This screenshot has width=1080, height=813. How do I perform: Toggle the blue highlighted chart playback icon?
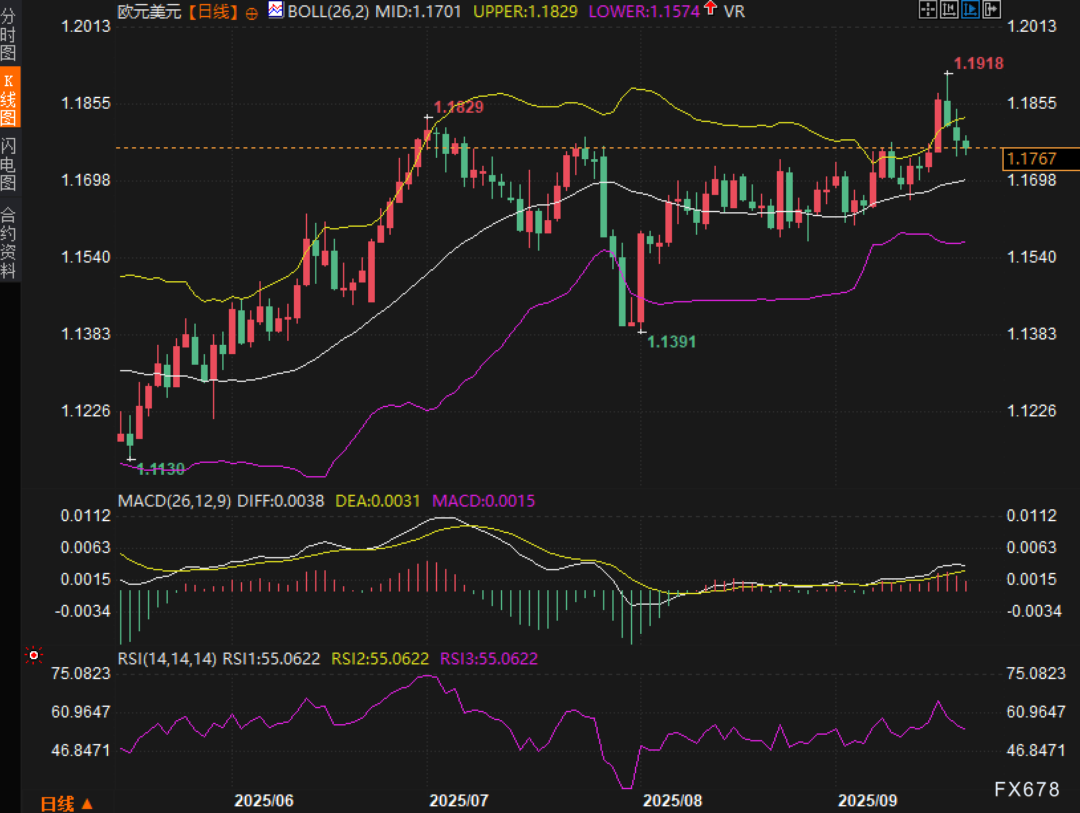(970, 9)
